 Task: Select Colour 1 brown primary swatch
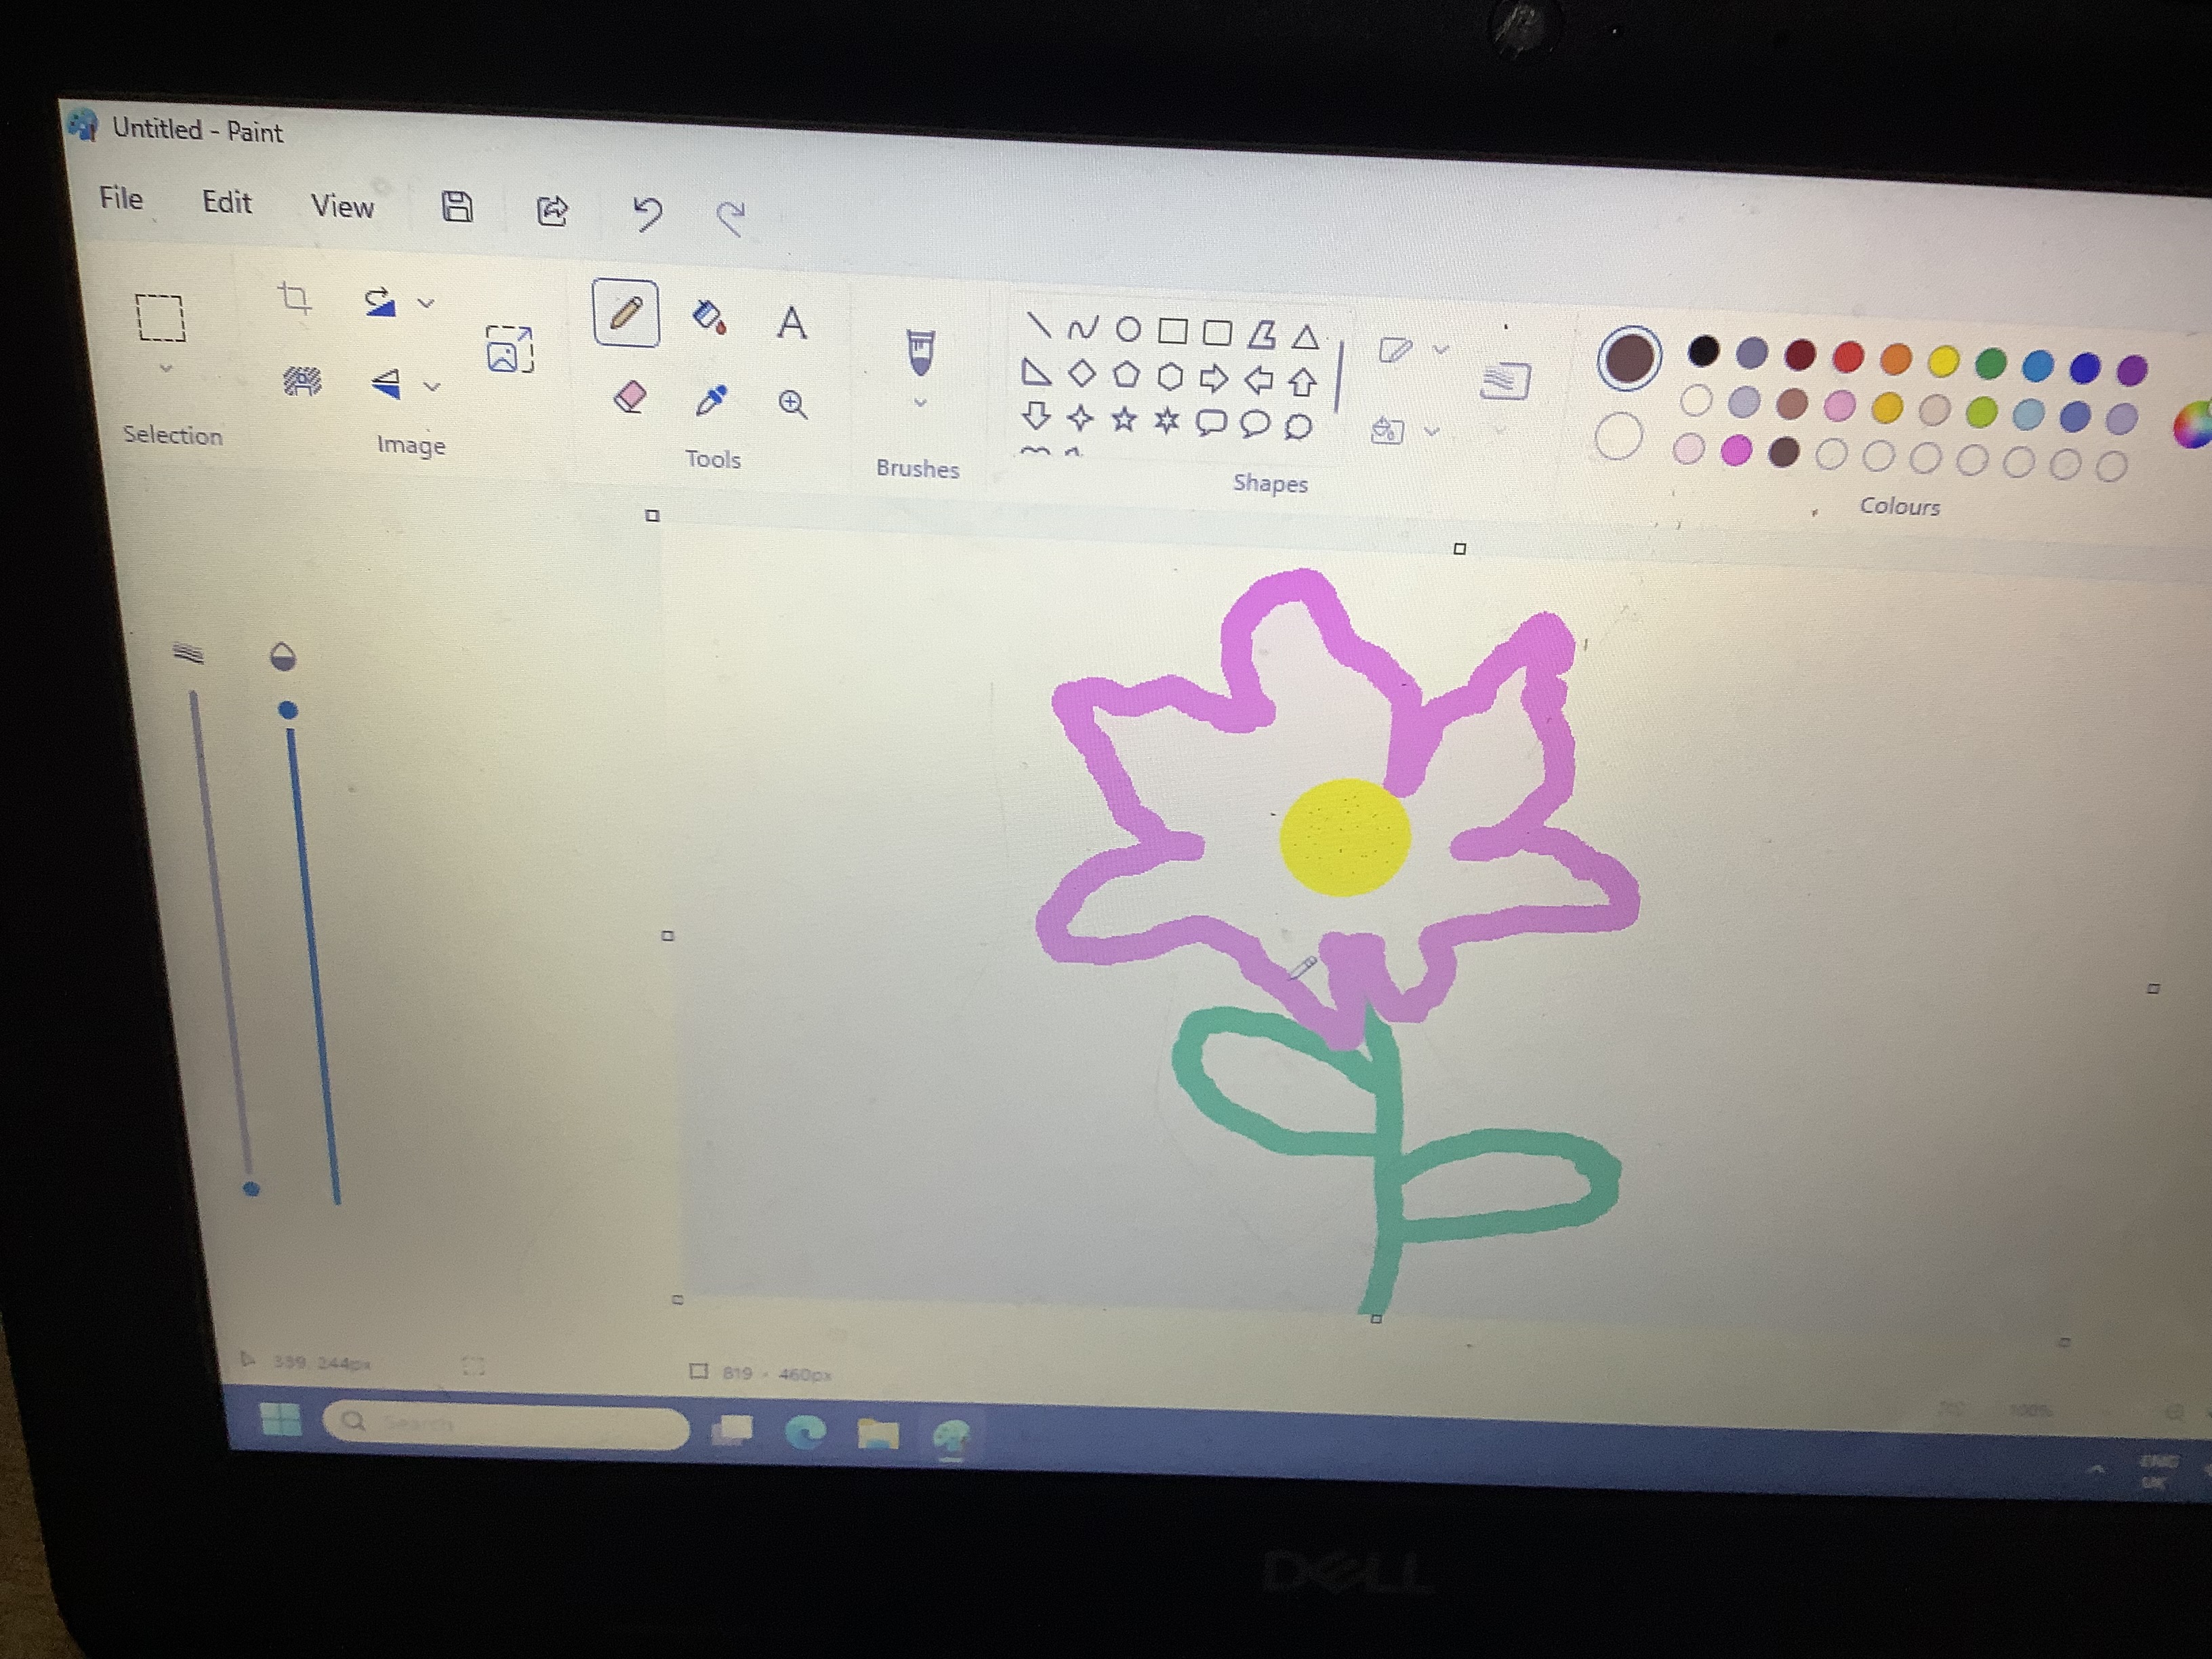click(x=1630, y=357)
